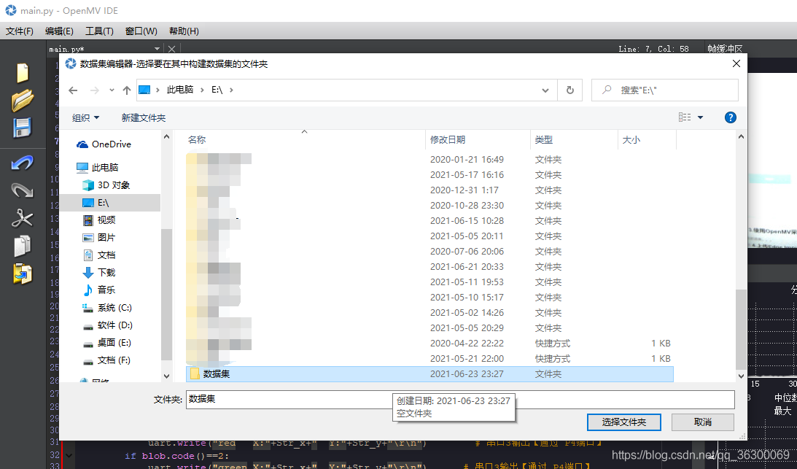Expand the chevron after 此电脑 in address bar
The height and width of the screenshot is (469, 797).
(x=202, y=90)
